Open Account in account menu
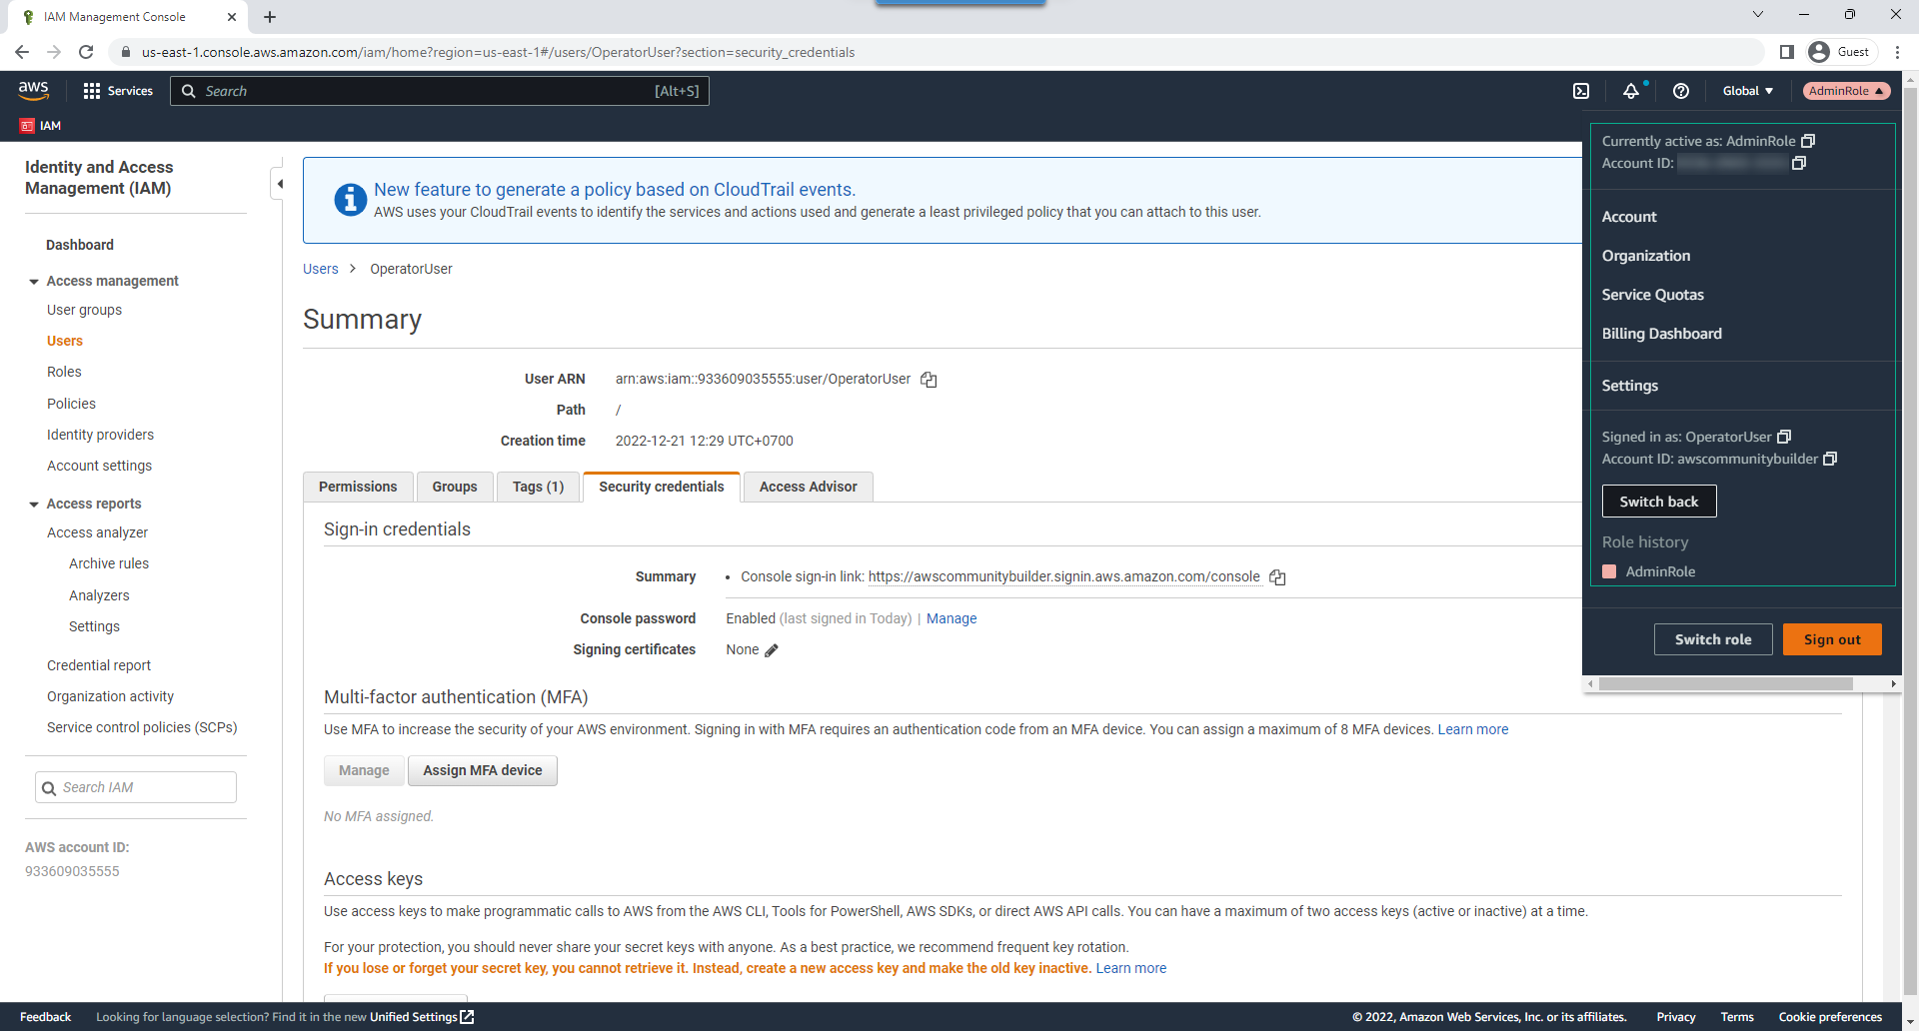 (x=1629, y=217)
